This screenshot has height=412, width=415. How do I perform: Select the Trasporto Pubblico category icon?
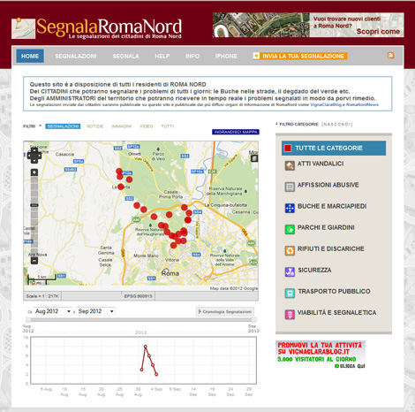[290, 294]
